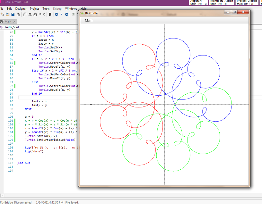Navigate forward with the blue right arrow
The image size is (262, 204).
pyautogui.click(x=66, y=14)
